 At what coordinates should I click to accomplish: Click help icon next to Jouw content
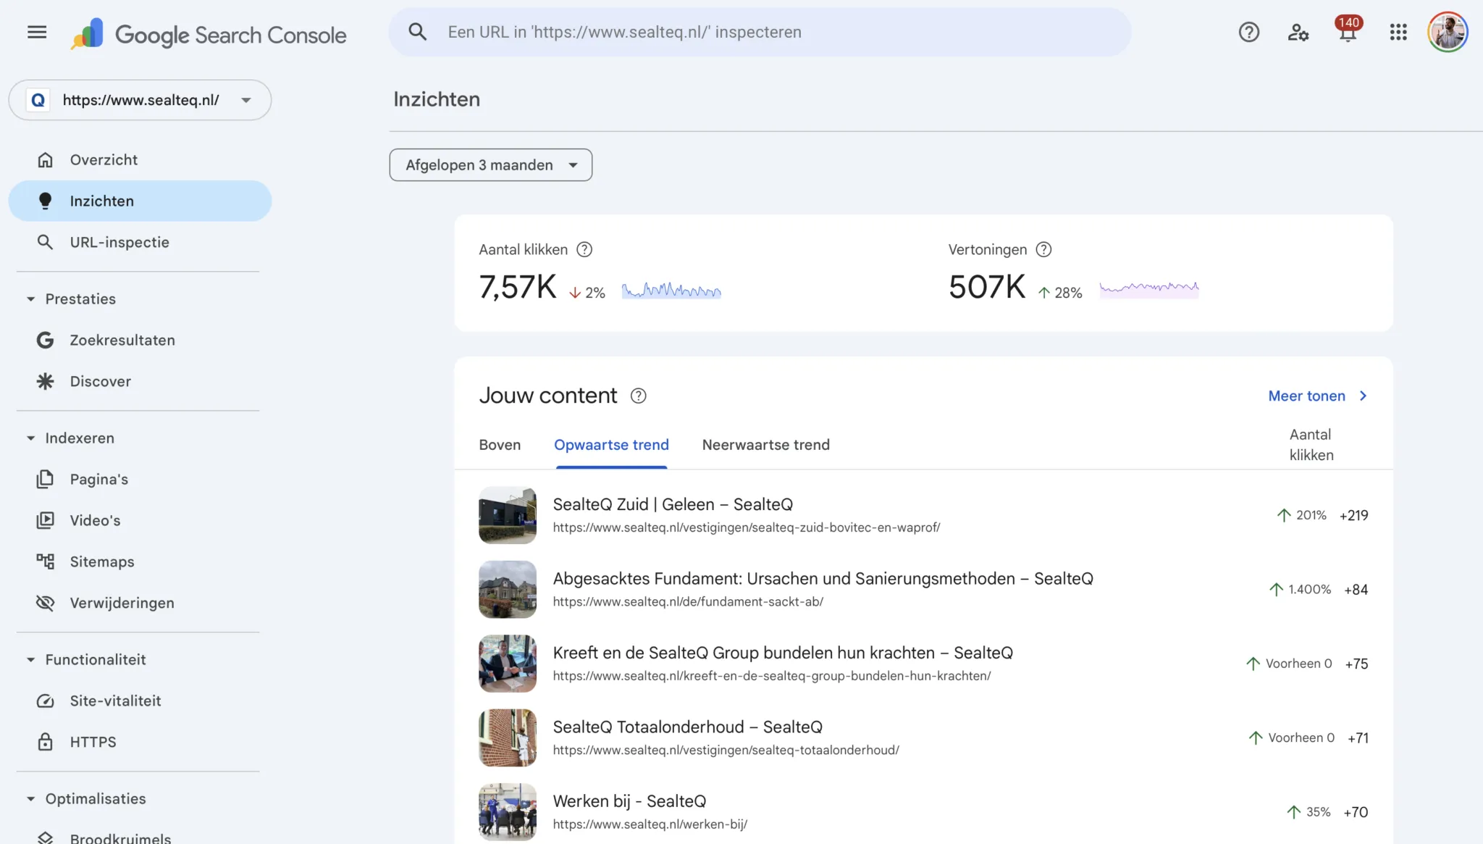[x=637, y=396]
